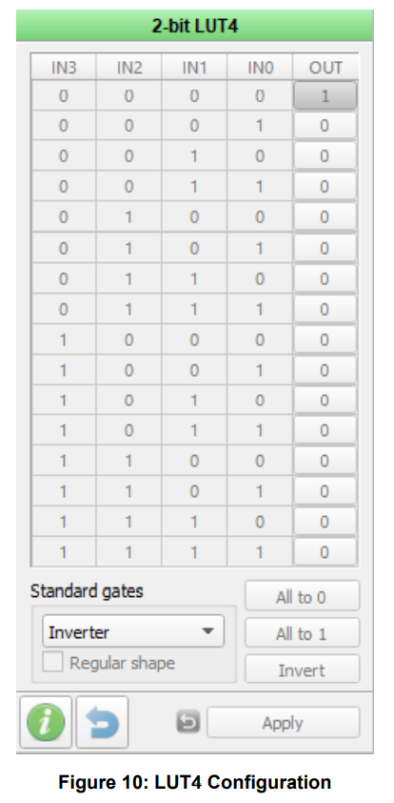
Task: Enable the Regular shape checkbox
Action: coord(52,662)
